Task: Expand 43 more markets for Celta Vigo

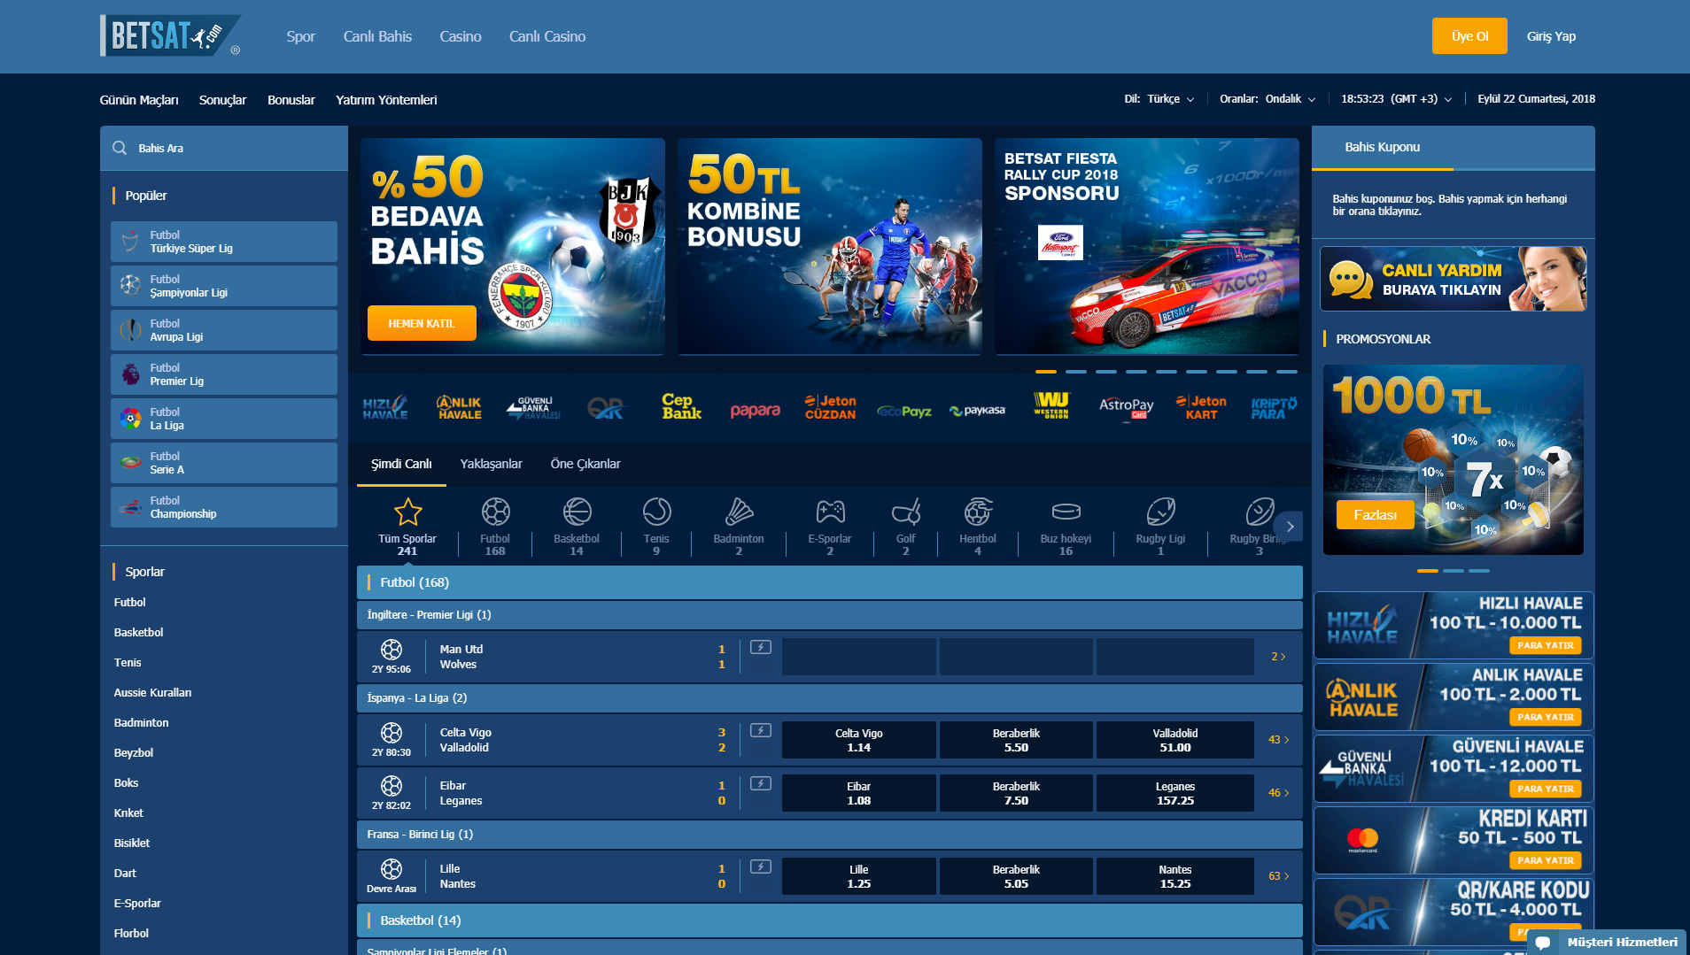Action: pos(1278,740)
